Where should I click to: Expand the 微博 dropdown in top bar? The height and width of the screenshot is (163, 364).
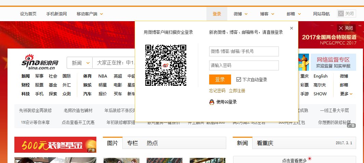tap(246, 14)
